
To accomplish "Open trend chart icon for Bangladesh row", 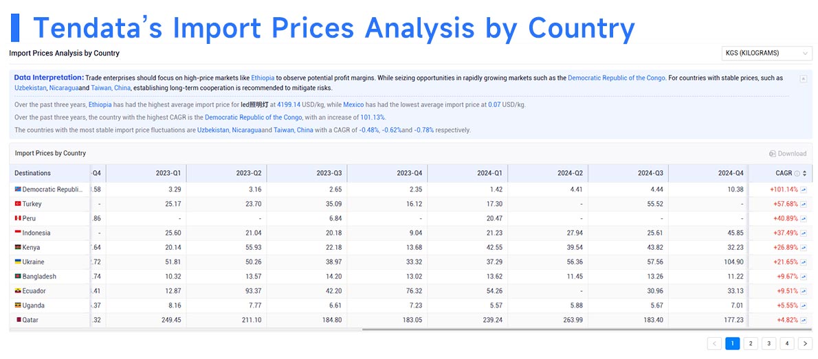I will [x=804, y=277].
